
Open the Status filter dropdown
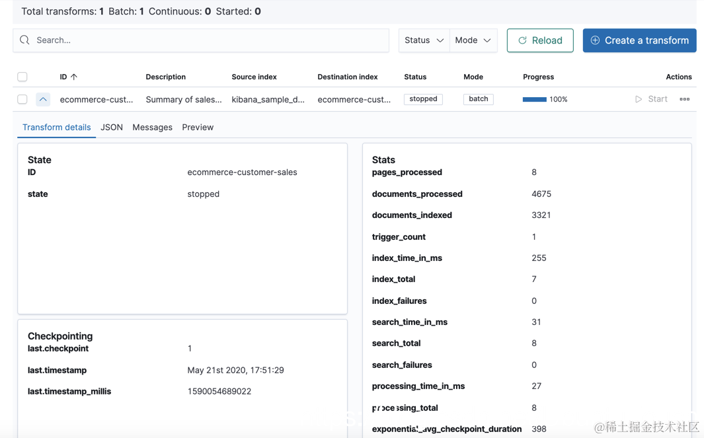tap(424, 40)
